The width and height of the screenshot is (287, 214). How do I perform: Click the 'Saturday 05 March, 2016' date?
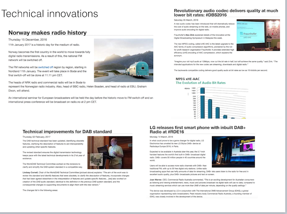[186, 20]
